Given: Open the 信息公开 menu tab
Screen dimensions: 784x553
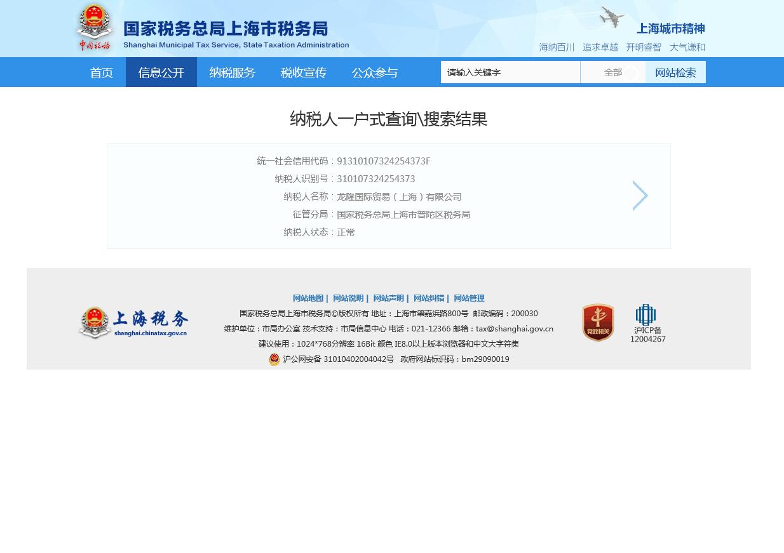Looking at the screenshot, I should point(161,72).
